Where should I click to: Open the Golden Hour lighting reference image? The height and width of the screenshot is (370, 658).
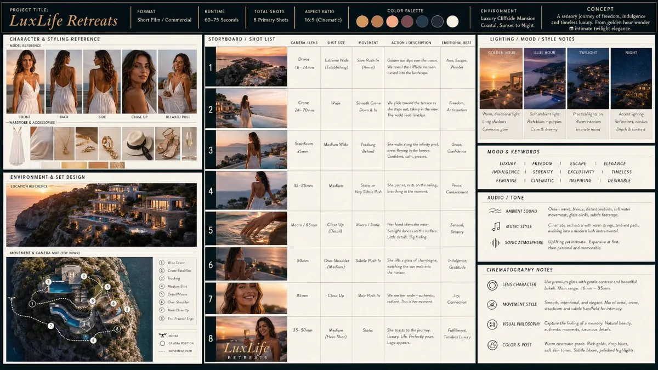click(501, 78)
